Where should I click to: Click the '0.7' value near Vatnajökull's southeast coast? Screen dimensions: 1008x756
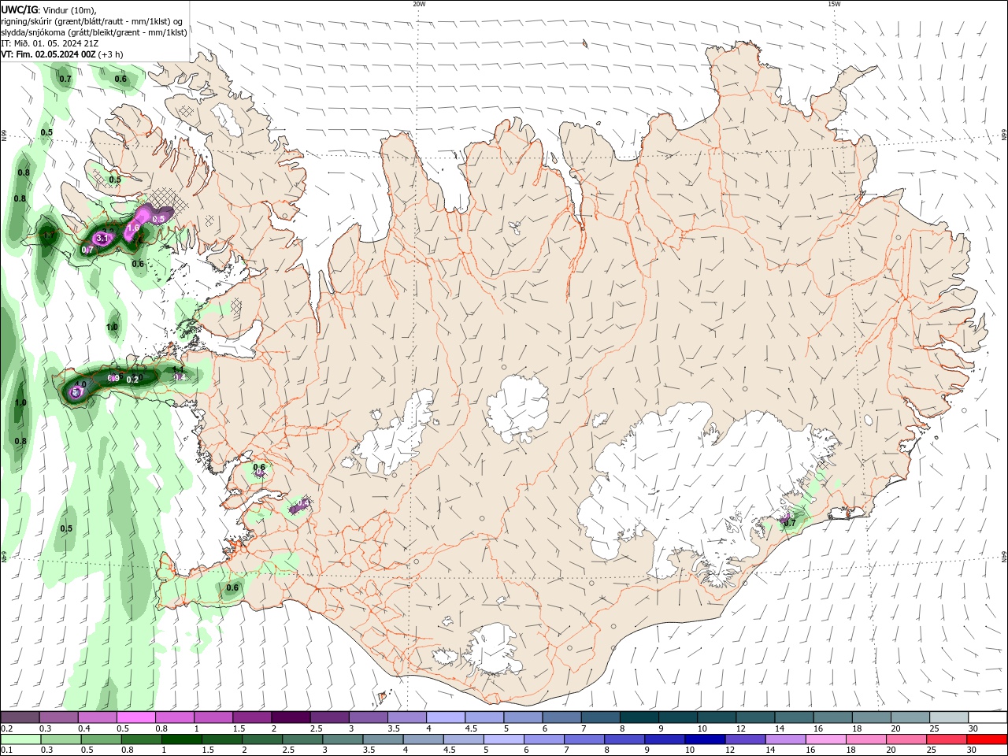pos(790,522)
